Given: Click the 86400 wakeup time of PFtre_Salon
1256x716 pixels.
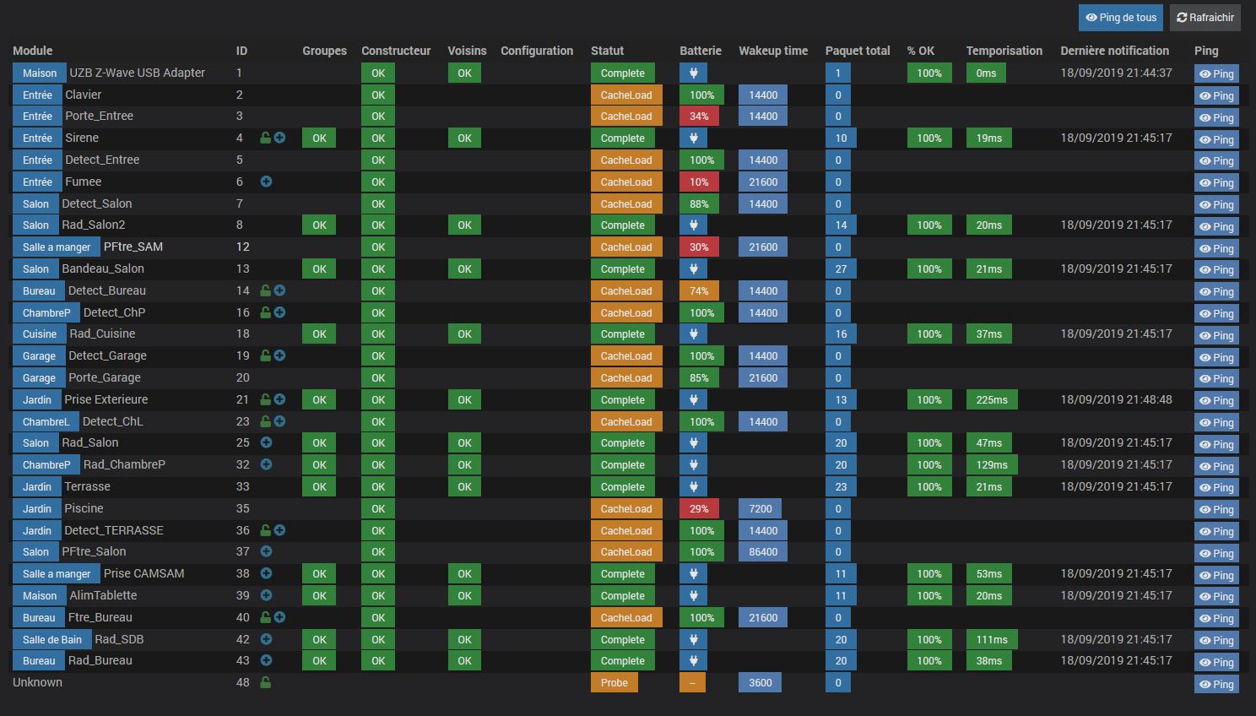Looking at the screenshot, I should click(x=763, y=552).
